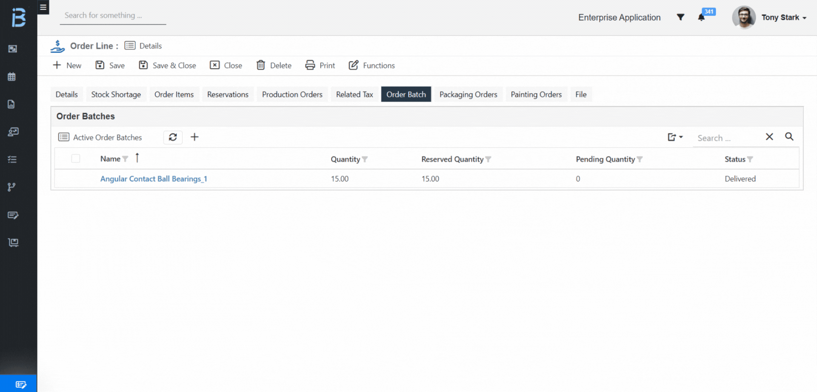Screen dimensions: 817x392
Task: Open the cart board sidebar icon
Action: 13,242
